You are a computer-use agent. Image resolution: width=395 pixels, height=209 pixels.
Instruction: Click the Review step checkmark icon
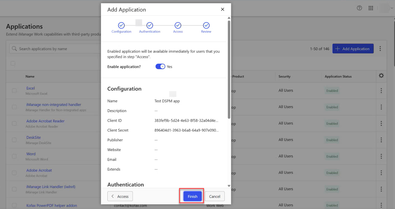[x=206, y=25]
